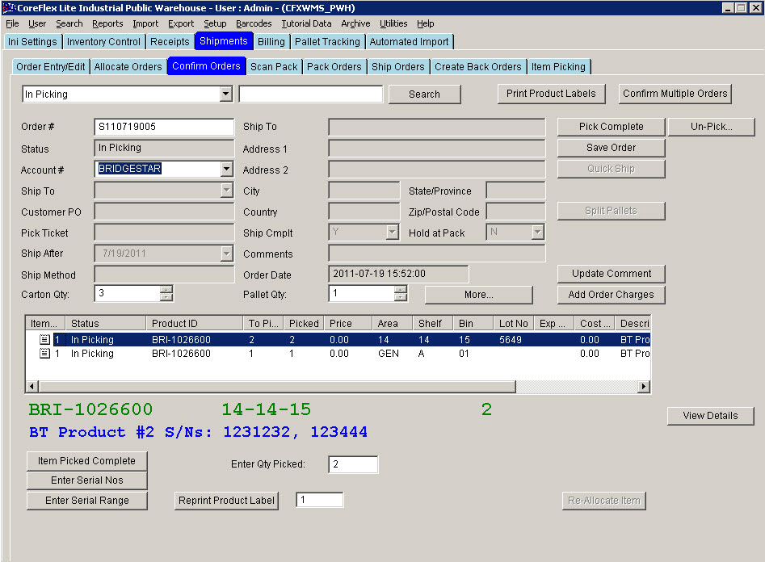Open the Barcodes menu
The width and height of the screenshot is (765, 562).
coord(254,23)
